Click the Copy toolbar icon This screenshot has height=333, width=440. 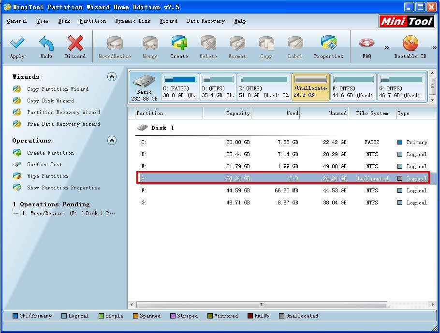(266, 47)
